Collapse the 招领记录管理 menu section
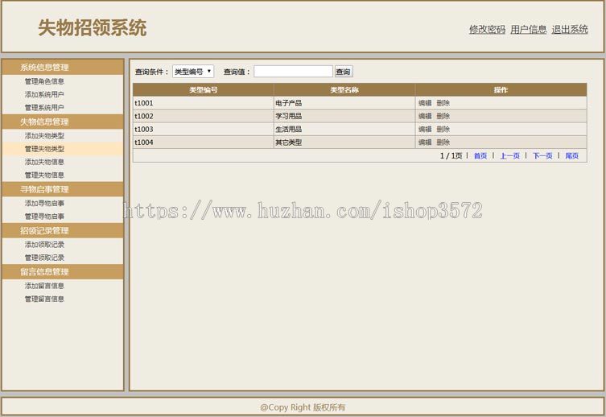Viewport: 606px width, 417px height. (63, 231)
